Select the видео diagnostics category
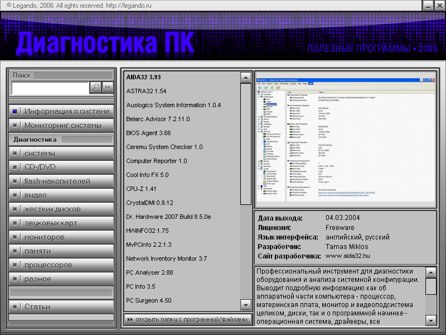Screen dimensions: 446x335 click(x=61, y=195)
